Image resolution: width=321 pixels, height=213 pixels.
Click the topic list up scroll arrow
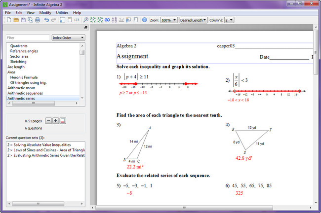click(x=82, y=46)
